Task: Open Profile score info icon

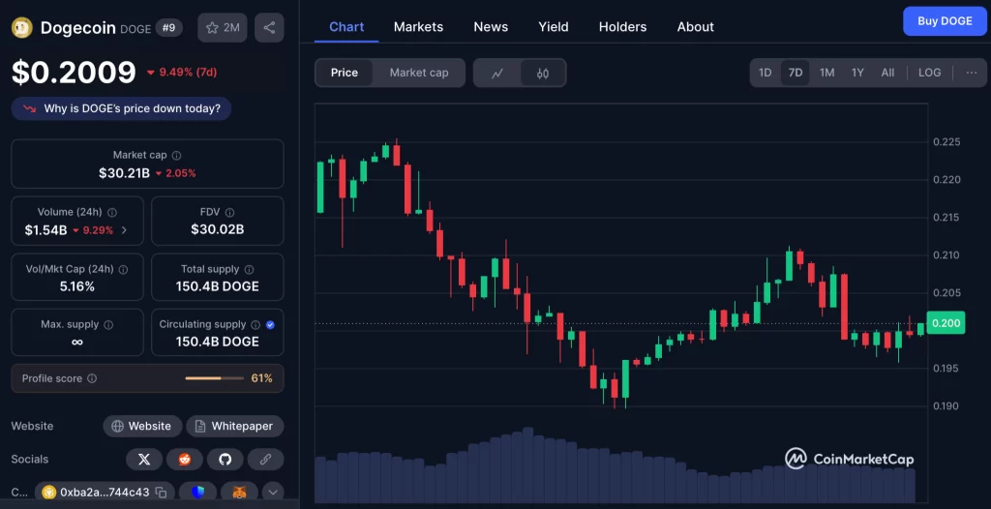Action: (x=92, y=378)
